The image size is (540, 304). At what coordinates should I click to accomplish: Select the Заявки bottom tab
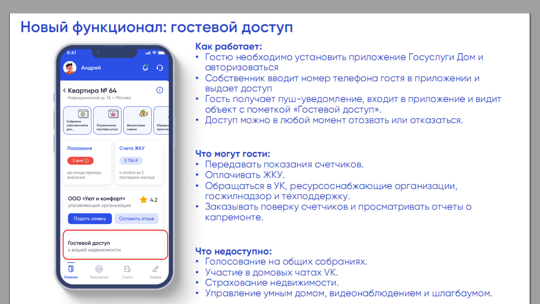point(155,272)
